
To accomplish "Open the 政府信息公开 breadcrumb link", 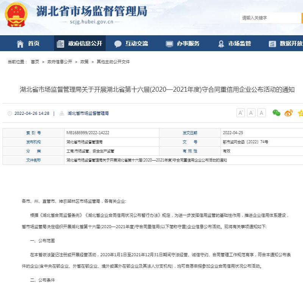I will coord(59,61).
